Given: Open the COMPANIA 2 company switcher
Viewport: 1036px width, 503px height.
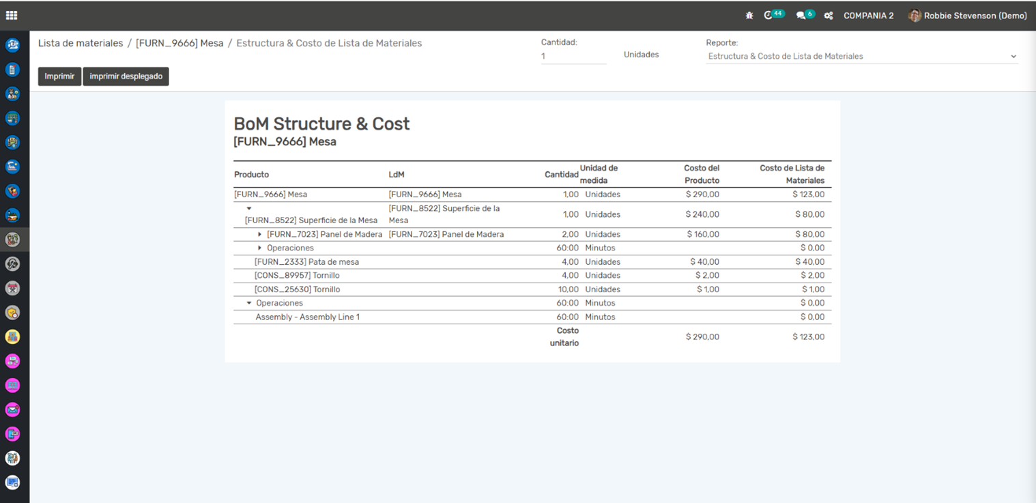Looking at the screenshot, I should click(868, 16).
